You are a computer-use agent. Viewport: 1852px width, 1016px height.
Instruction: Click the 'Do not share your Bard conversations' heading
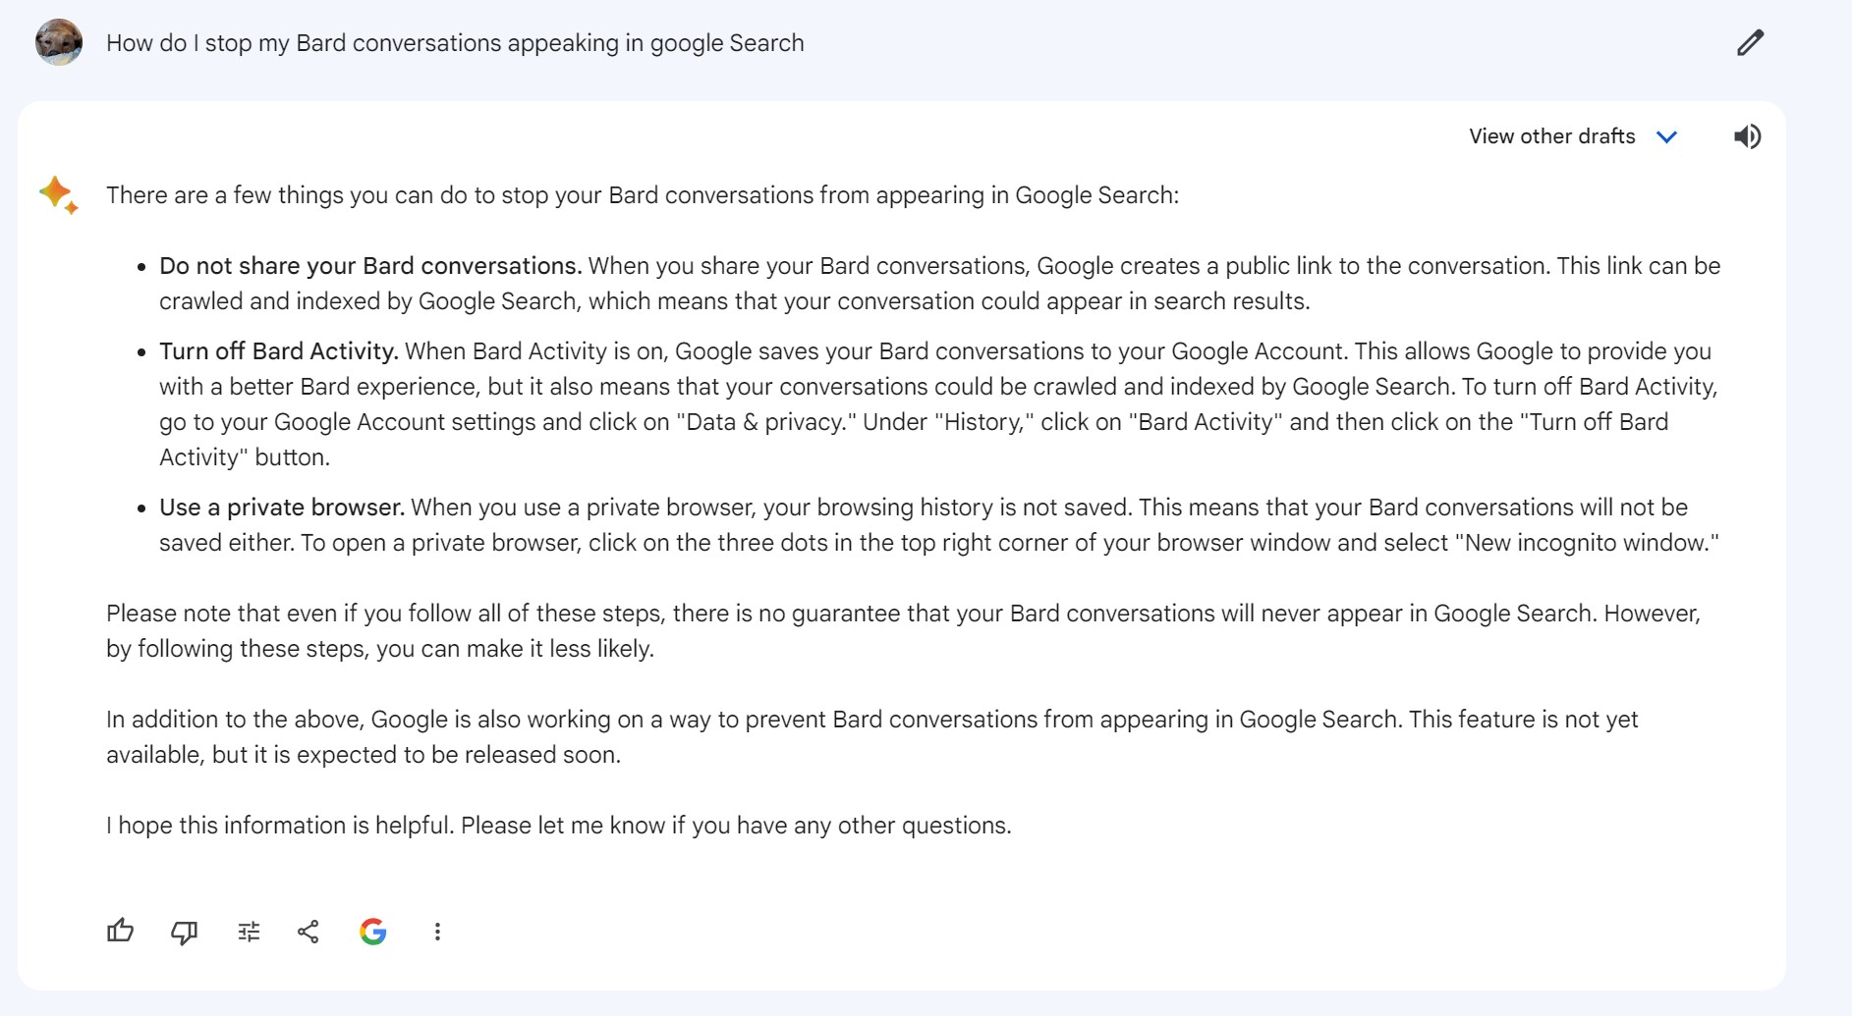[x=370, y=266]
